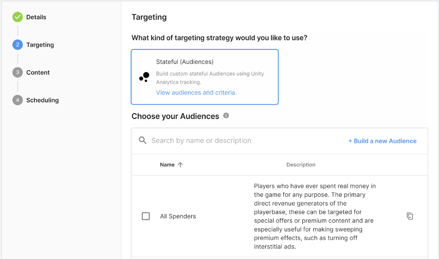Screen dimensions: 439x259
Task: Toggle the Name column sort arrow
Action: click(x=180, y=165)
